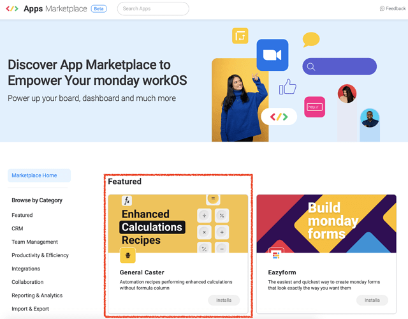Click the Featured section heading
Screen dimensions: 408x319
(x=125, y=181)
